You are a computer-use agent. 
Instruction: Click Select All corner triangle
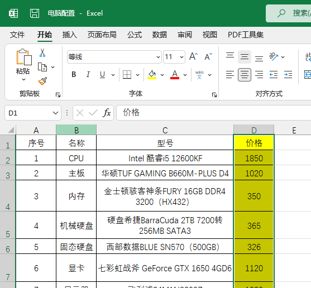point(11,130)
